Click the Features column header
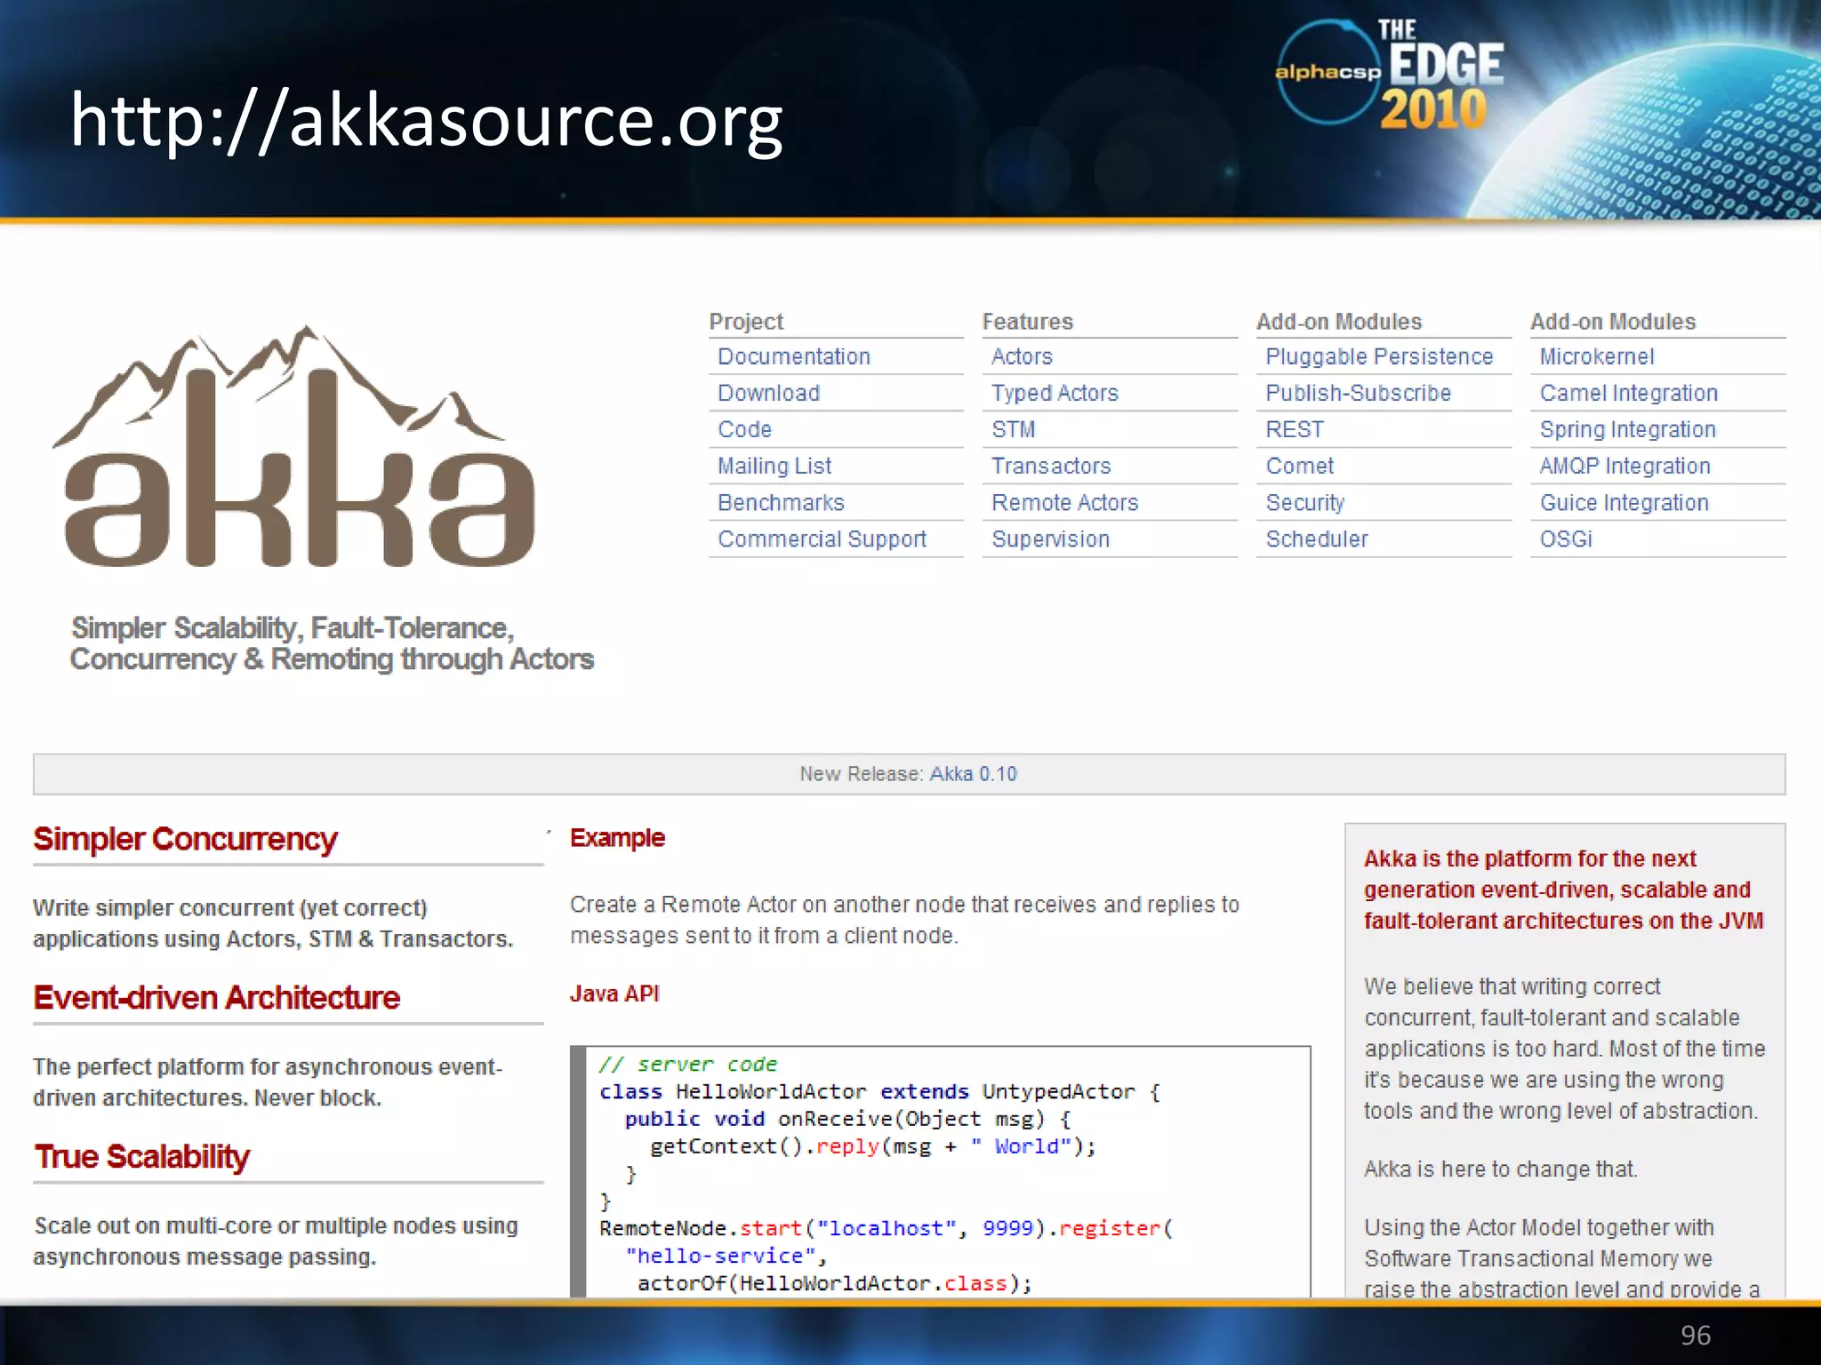 1028,322
